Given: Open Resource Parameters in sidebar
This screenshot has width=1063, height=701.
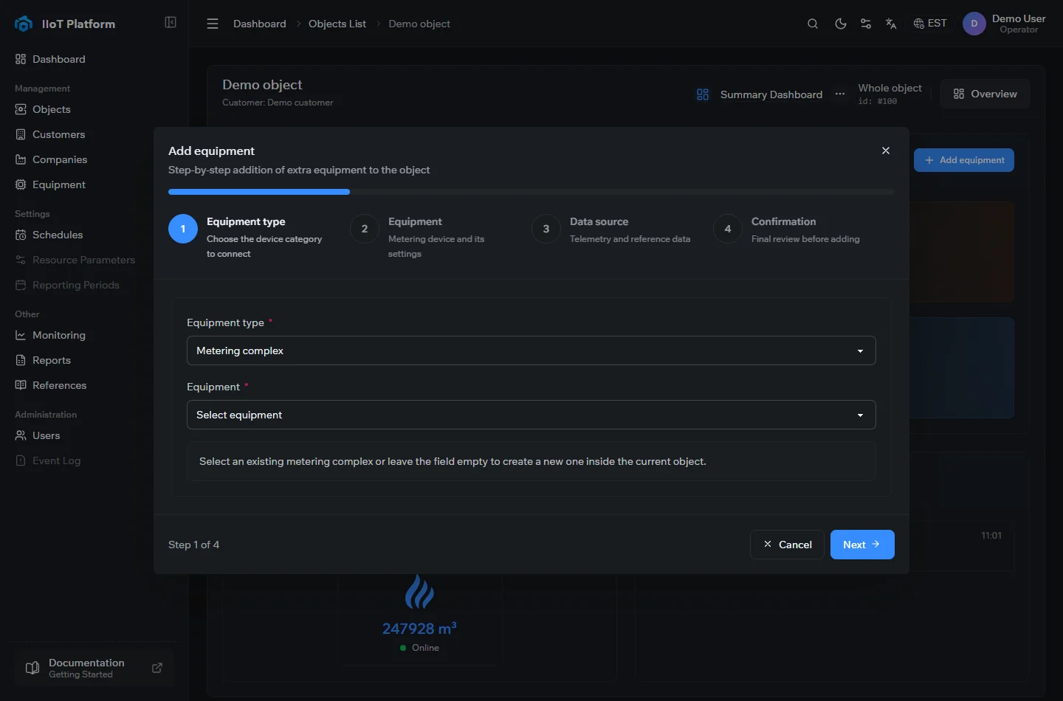Looking at the screenshot, I should tap(83, 260).
